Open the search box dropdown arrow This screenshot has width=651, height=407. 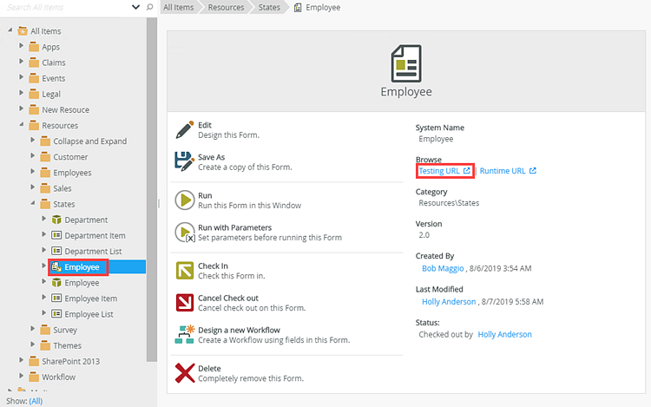135,7
